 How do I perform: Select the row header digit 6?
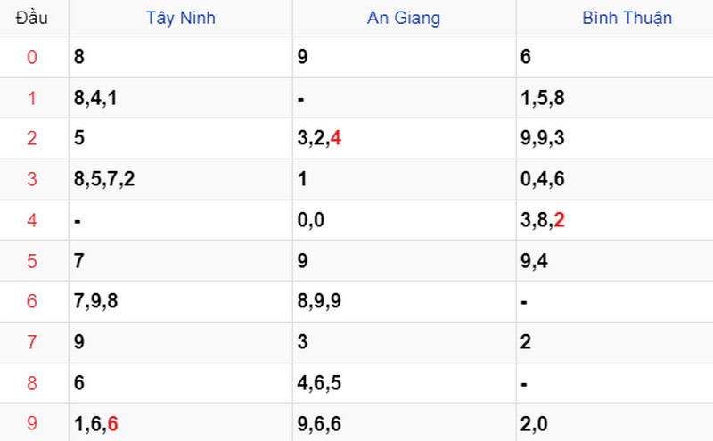(x=33, y=301)
